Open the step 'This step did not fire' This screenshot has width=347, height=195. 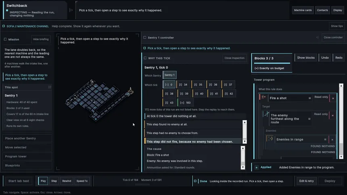click(193, 142)
